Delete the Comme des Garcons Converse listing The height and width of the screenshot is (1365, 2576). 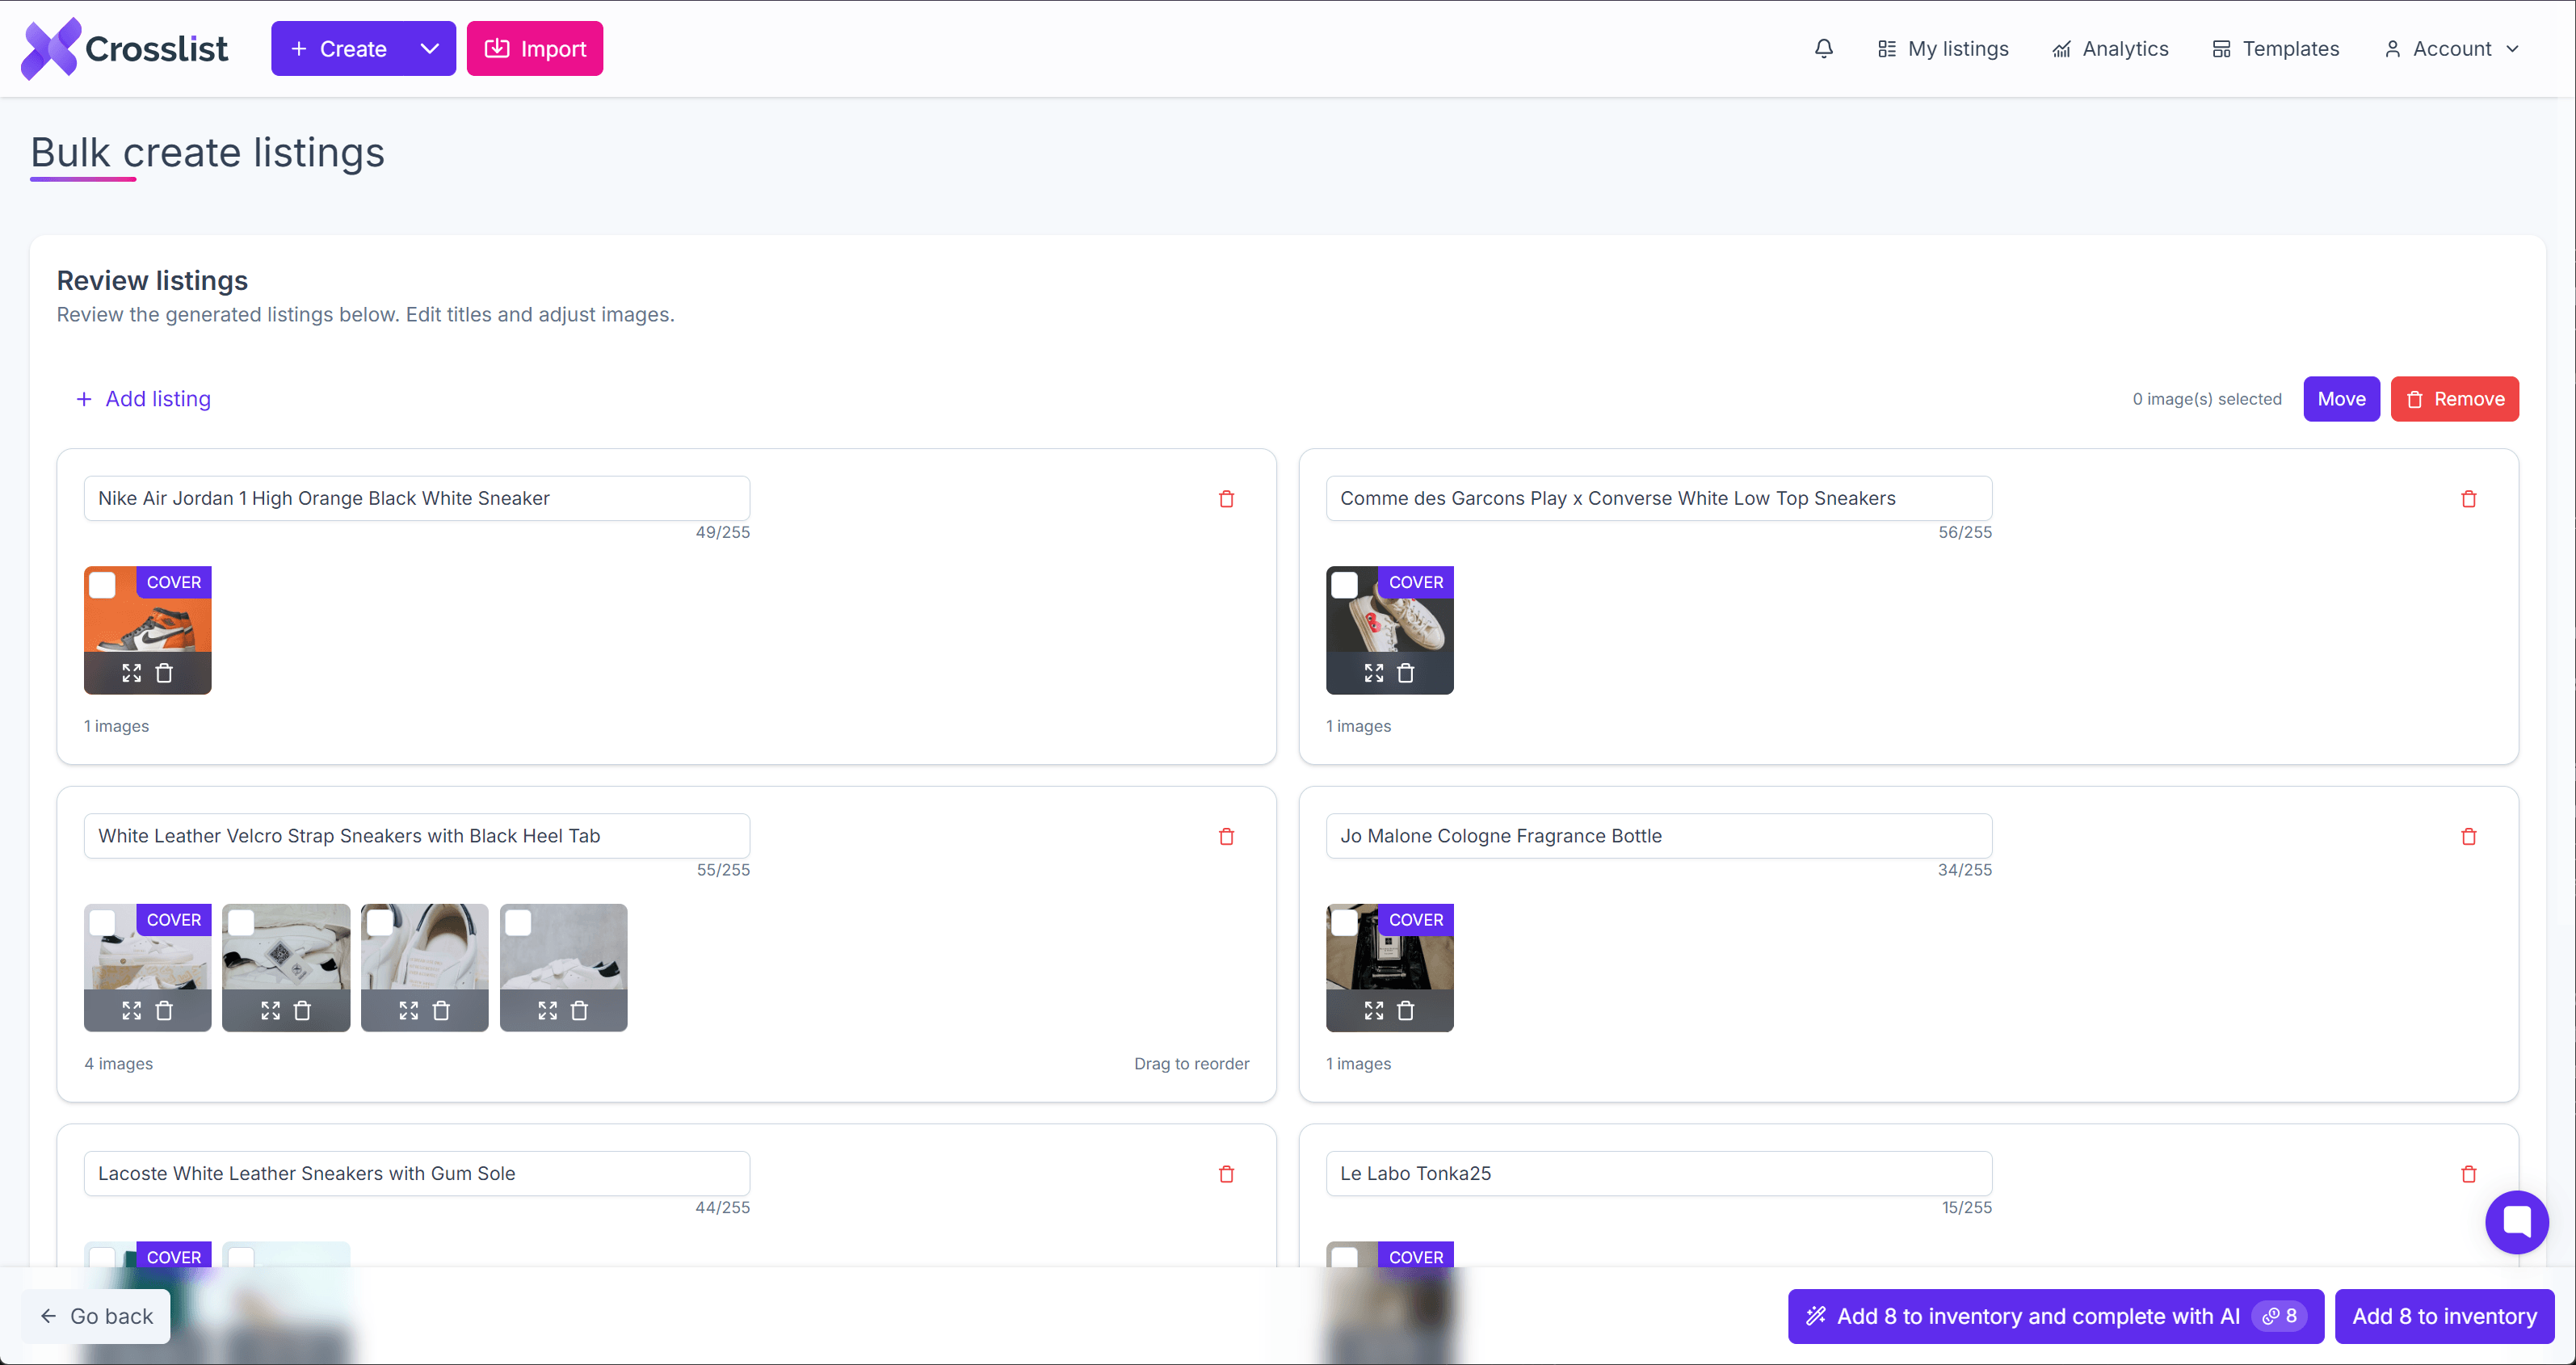(2468, 499)
